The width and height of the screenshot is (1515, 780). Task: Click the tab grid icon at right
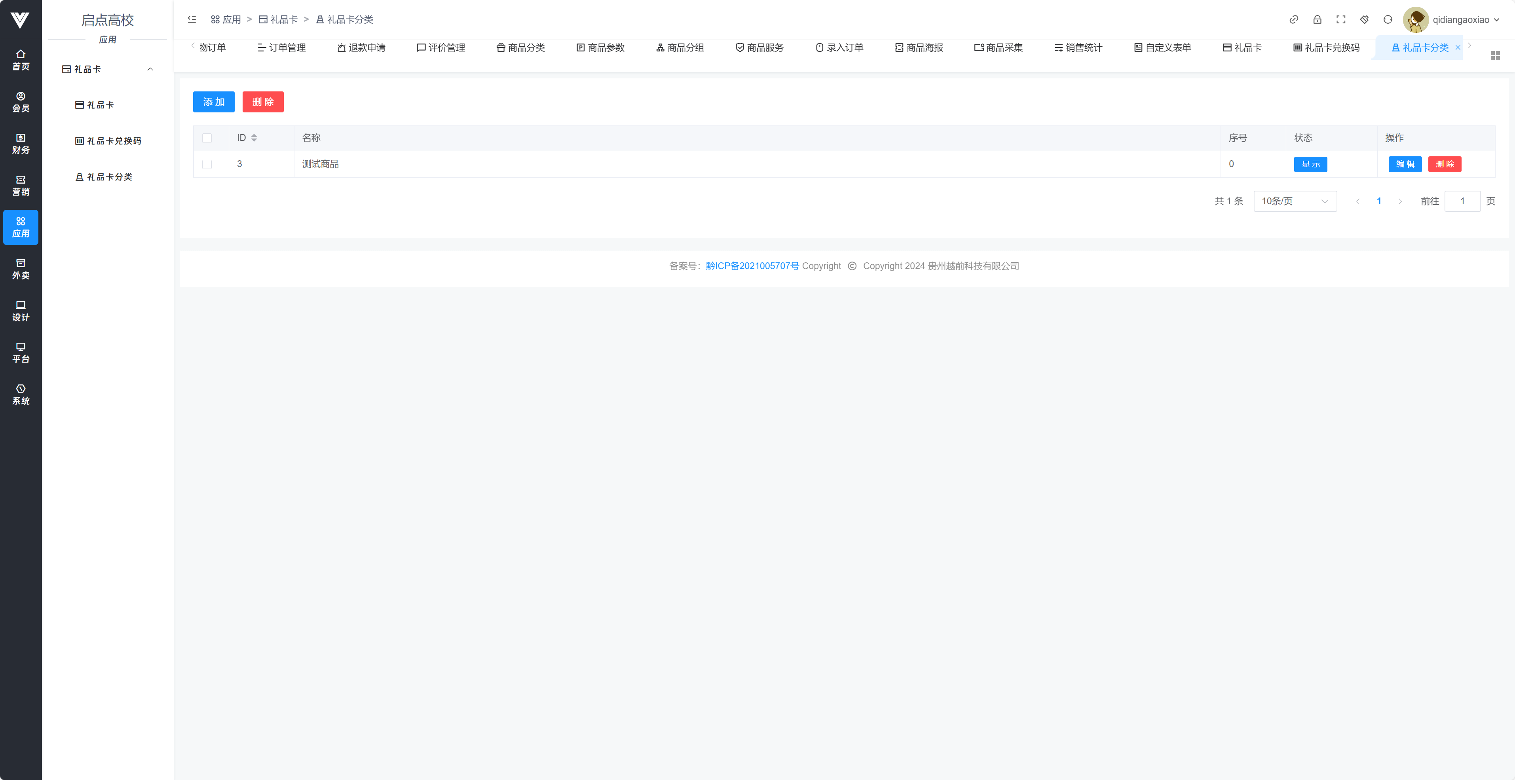point(1495,55)
